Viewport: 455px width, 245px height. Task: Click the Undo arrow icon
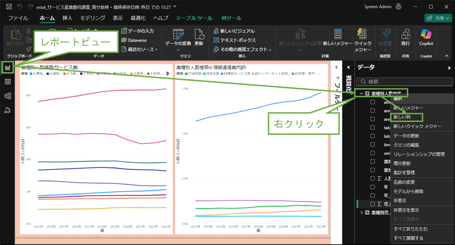pos(20,6)
